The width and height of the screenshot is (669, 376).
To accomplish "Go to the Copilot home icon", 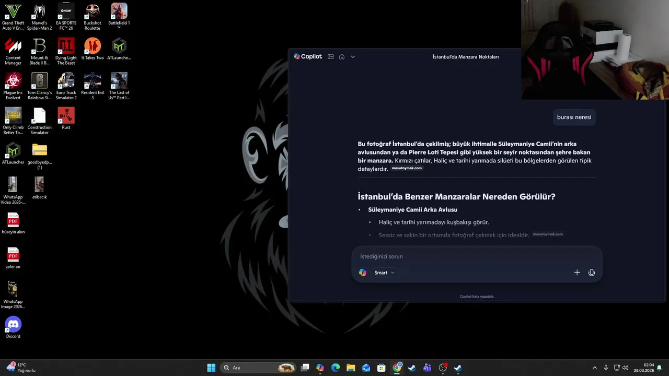I will coord(342,56).
